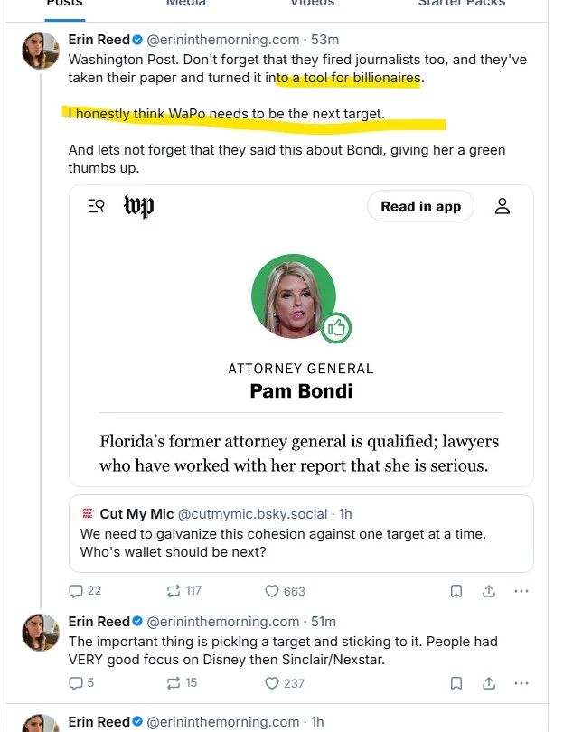Screen dimensions: 573x732
Task: Share the Washington Post post
Action: click(x=489, y=591)
